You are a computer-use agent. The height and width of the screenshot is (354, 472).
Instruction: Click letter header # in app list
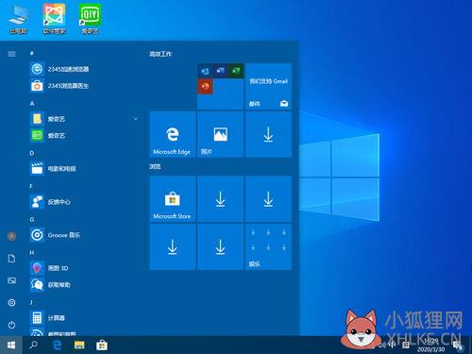[32, 54]
